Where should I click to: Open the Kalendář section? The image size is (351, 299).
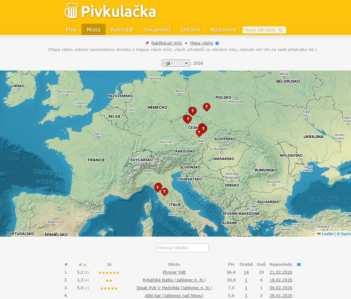point(122,30)
